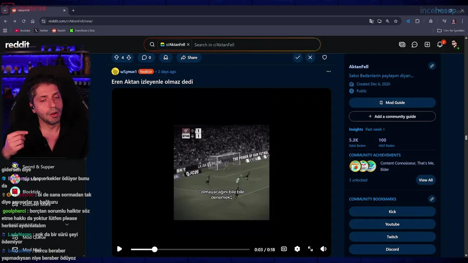Translate this page icon
Image resolution: width=468 pixels, height=263 pixels.
coord(371,21)
